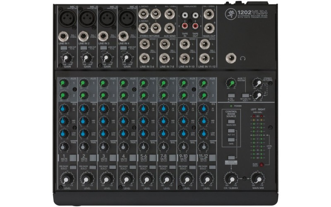Click channel 3 GAIN knob
Viewport: 331px width, 207px height.
click(x=106, y=58)
